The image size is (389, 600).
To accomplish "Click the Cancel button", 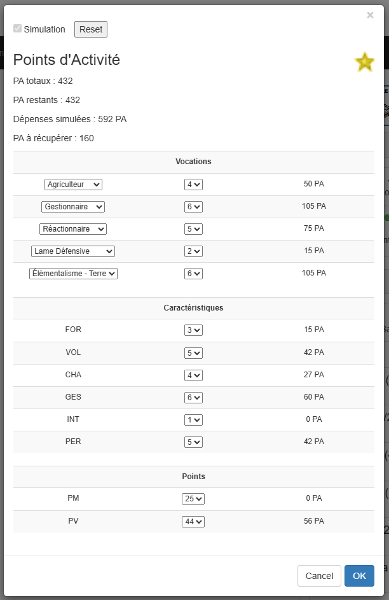I will 319,576.
